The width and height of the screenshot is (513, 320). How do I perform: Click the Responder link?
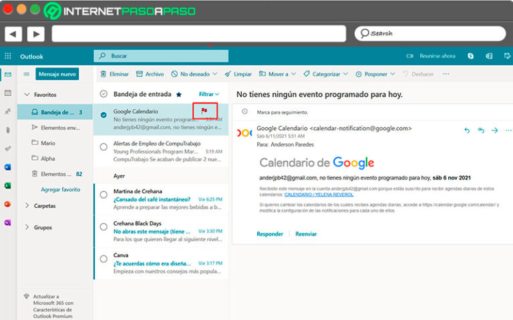click(270, 234)
